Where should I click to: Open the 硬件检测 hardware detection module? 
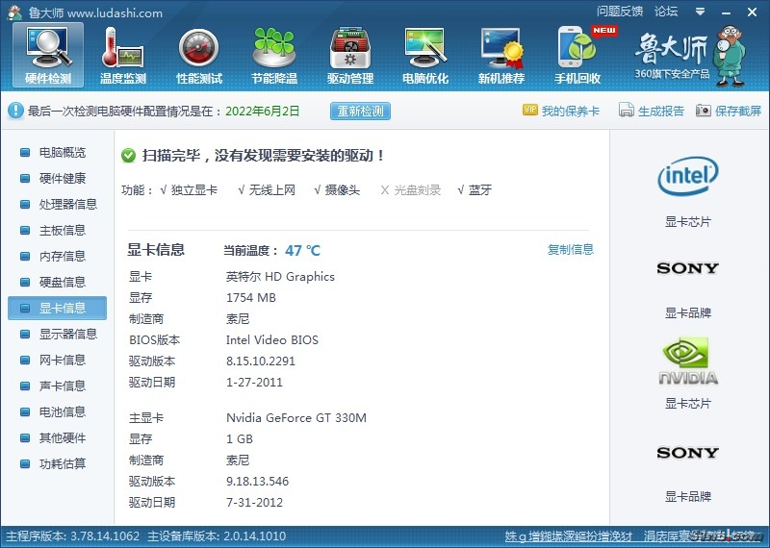[47, 55]
